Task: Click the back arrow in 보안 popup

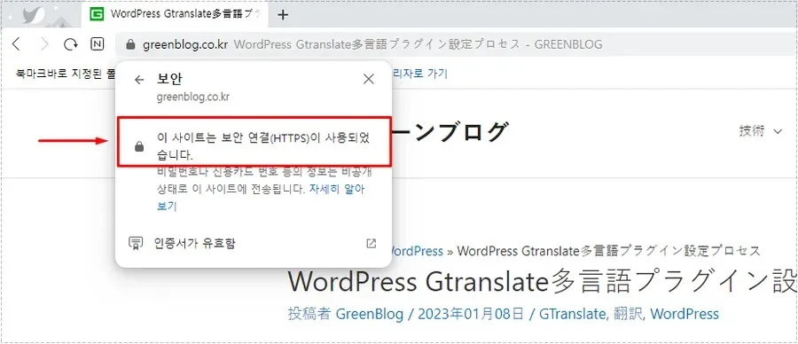Action: [x=139, y=80]
